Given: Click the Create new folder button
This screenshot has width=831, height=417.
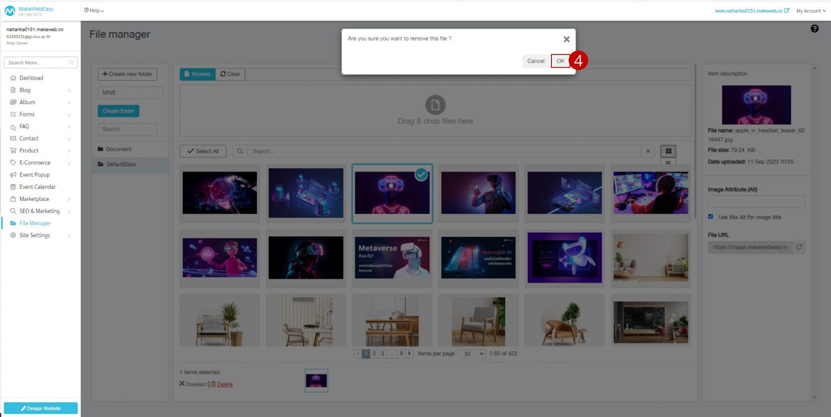Looking at the screenshot, I should click(127, 74).
